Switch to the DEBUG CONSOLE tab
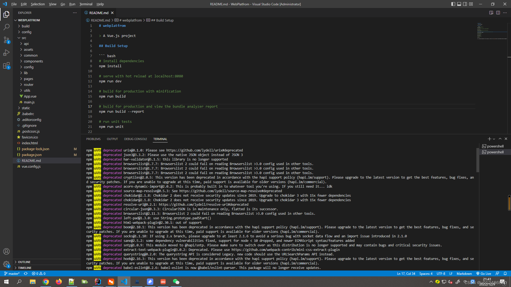 pyautogui.click(x=135, y=139)
